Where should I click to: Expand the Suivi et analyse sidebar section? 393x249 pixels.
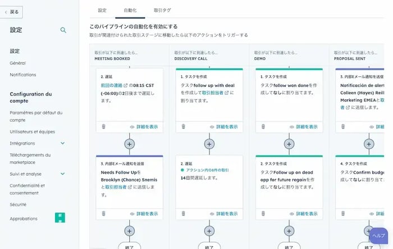pos(63,174)
